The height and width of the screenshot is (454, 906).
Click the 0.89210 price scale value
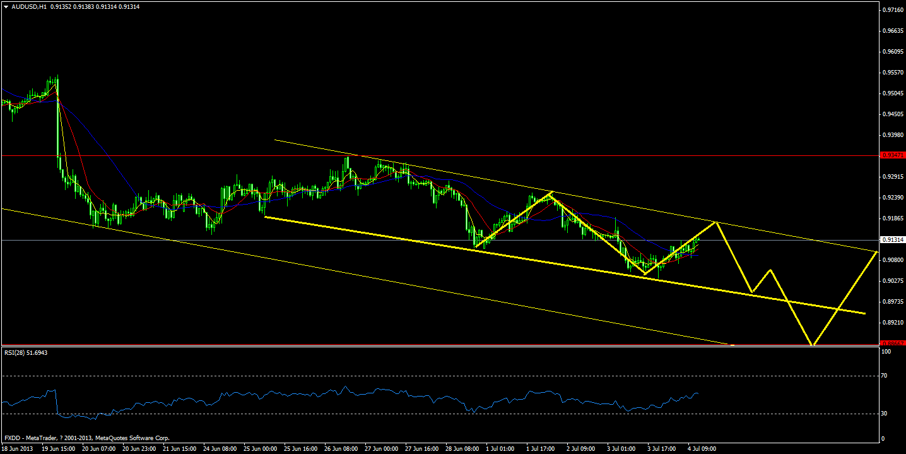coord(893,323)
